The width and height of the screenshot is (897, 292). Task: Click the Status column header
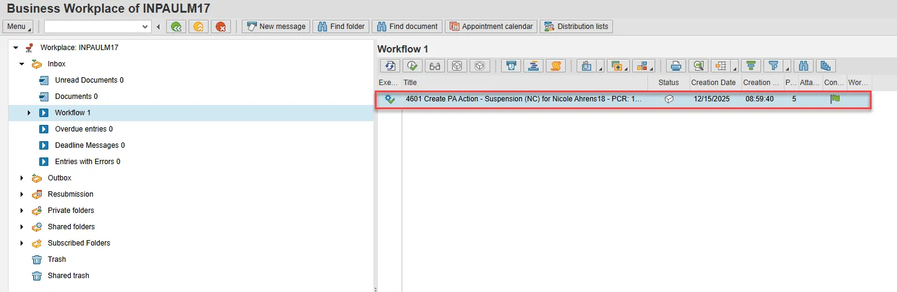pyautogui.click(x=669, y=83)
